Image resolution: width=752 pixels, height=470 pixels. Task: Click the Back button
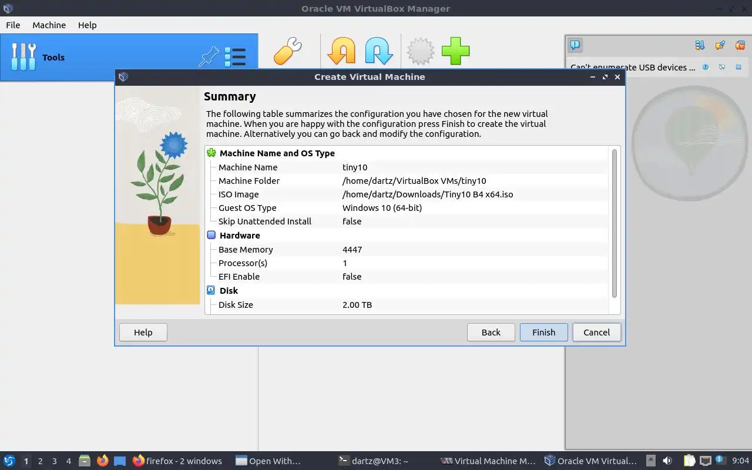pyautogui.click(x=491, y=332)
